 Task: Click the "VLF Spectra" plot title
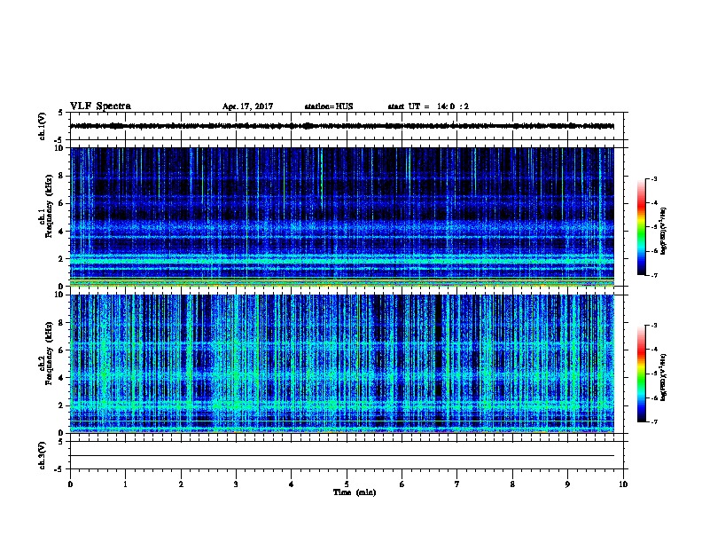point(100,106)
